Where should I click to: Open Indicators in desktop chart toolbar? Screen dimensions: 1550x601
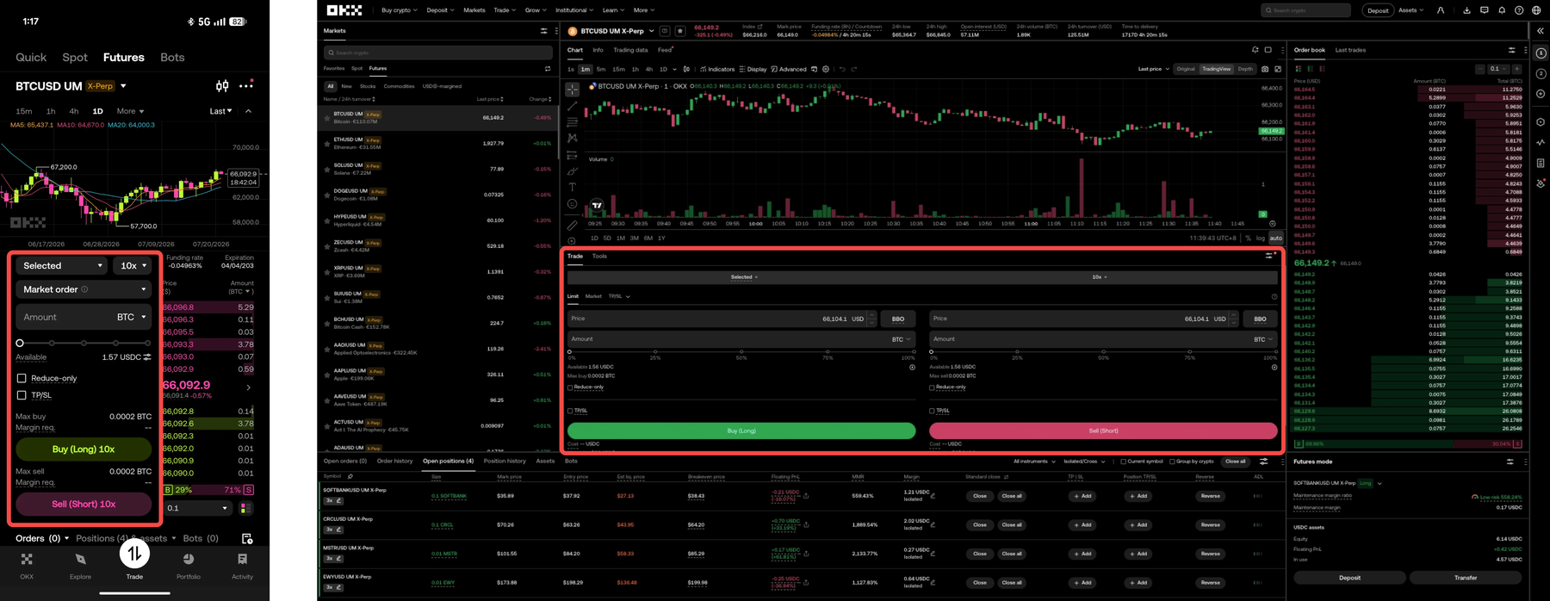click(x=717, y=69)
